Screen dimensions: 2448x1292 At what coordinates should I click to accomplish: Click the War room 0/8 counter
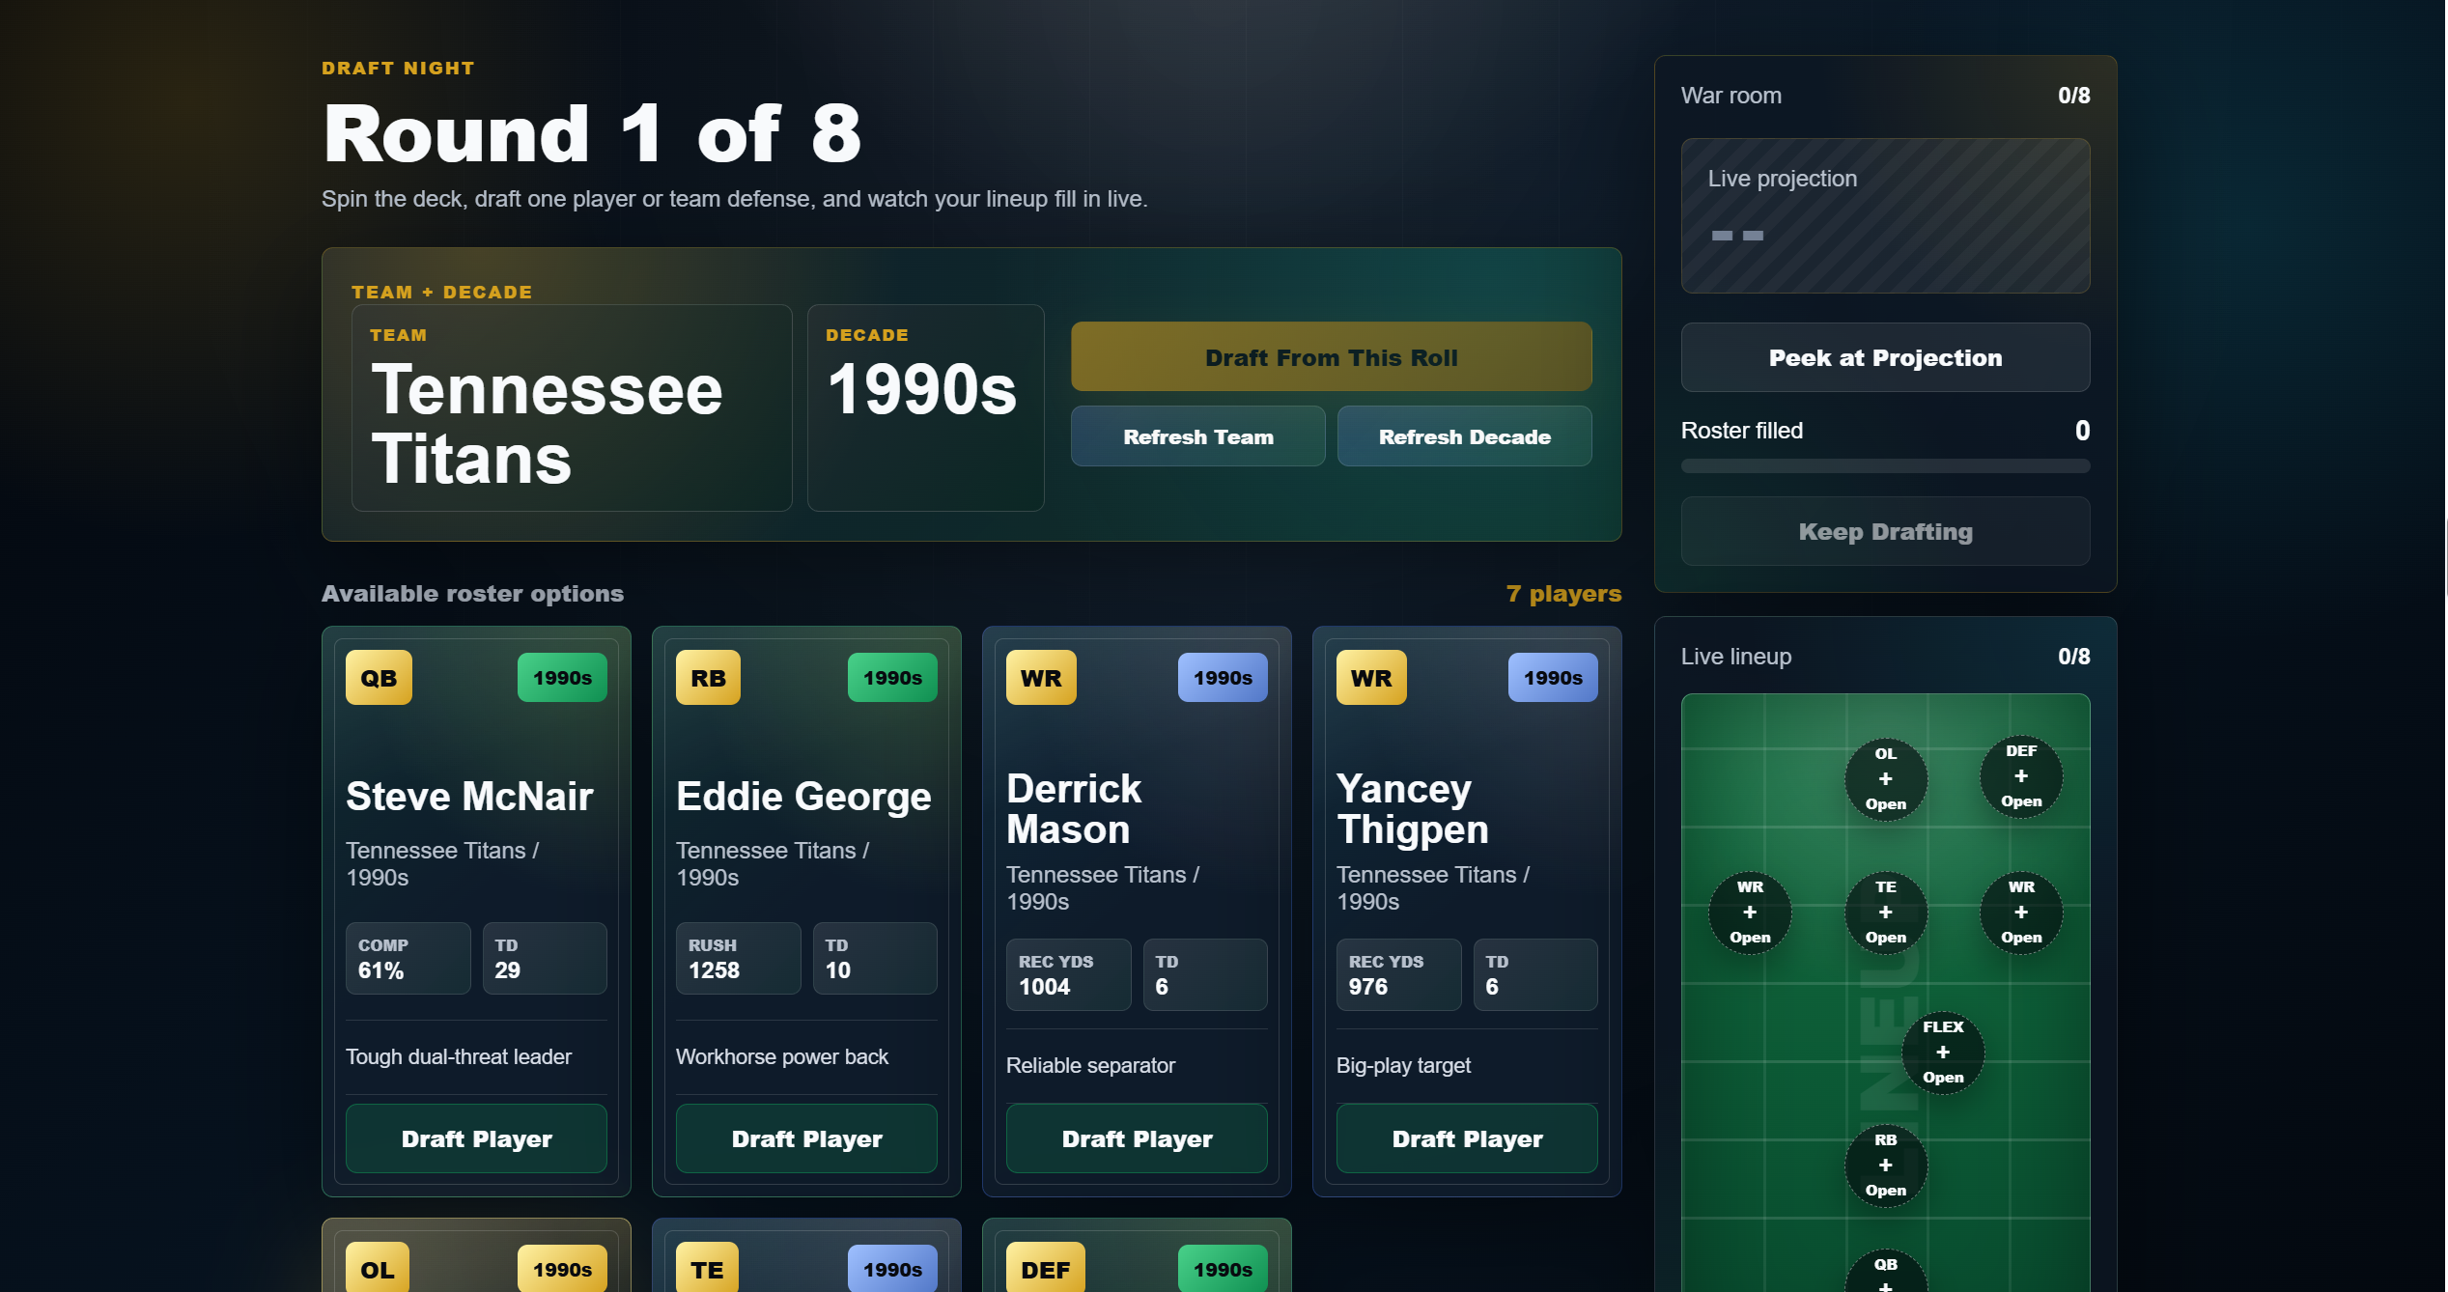tap(2073, 96)
